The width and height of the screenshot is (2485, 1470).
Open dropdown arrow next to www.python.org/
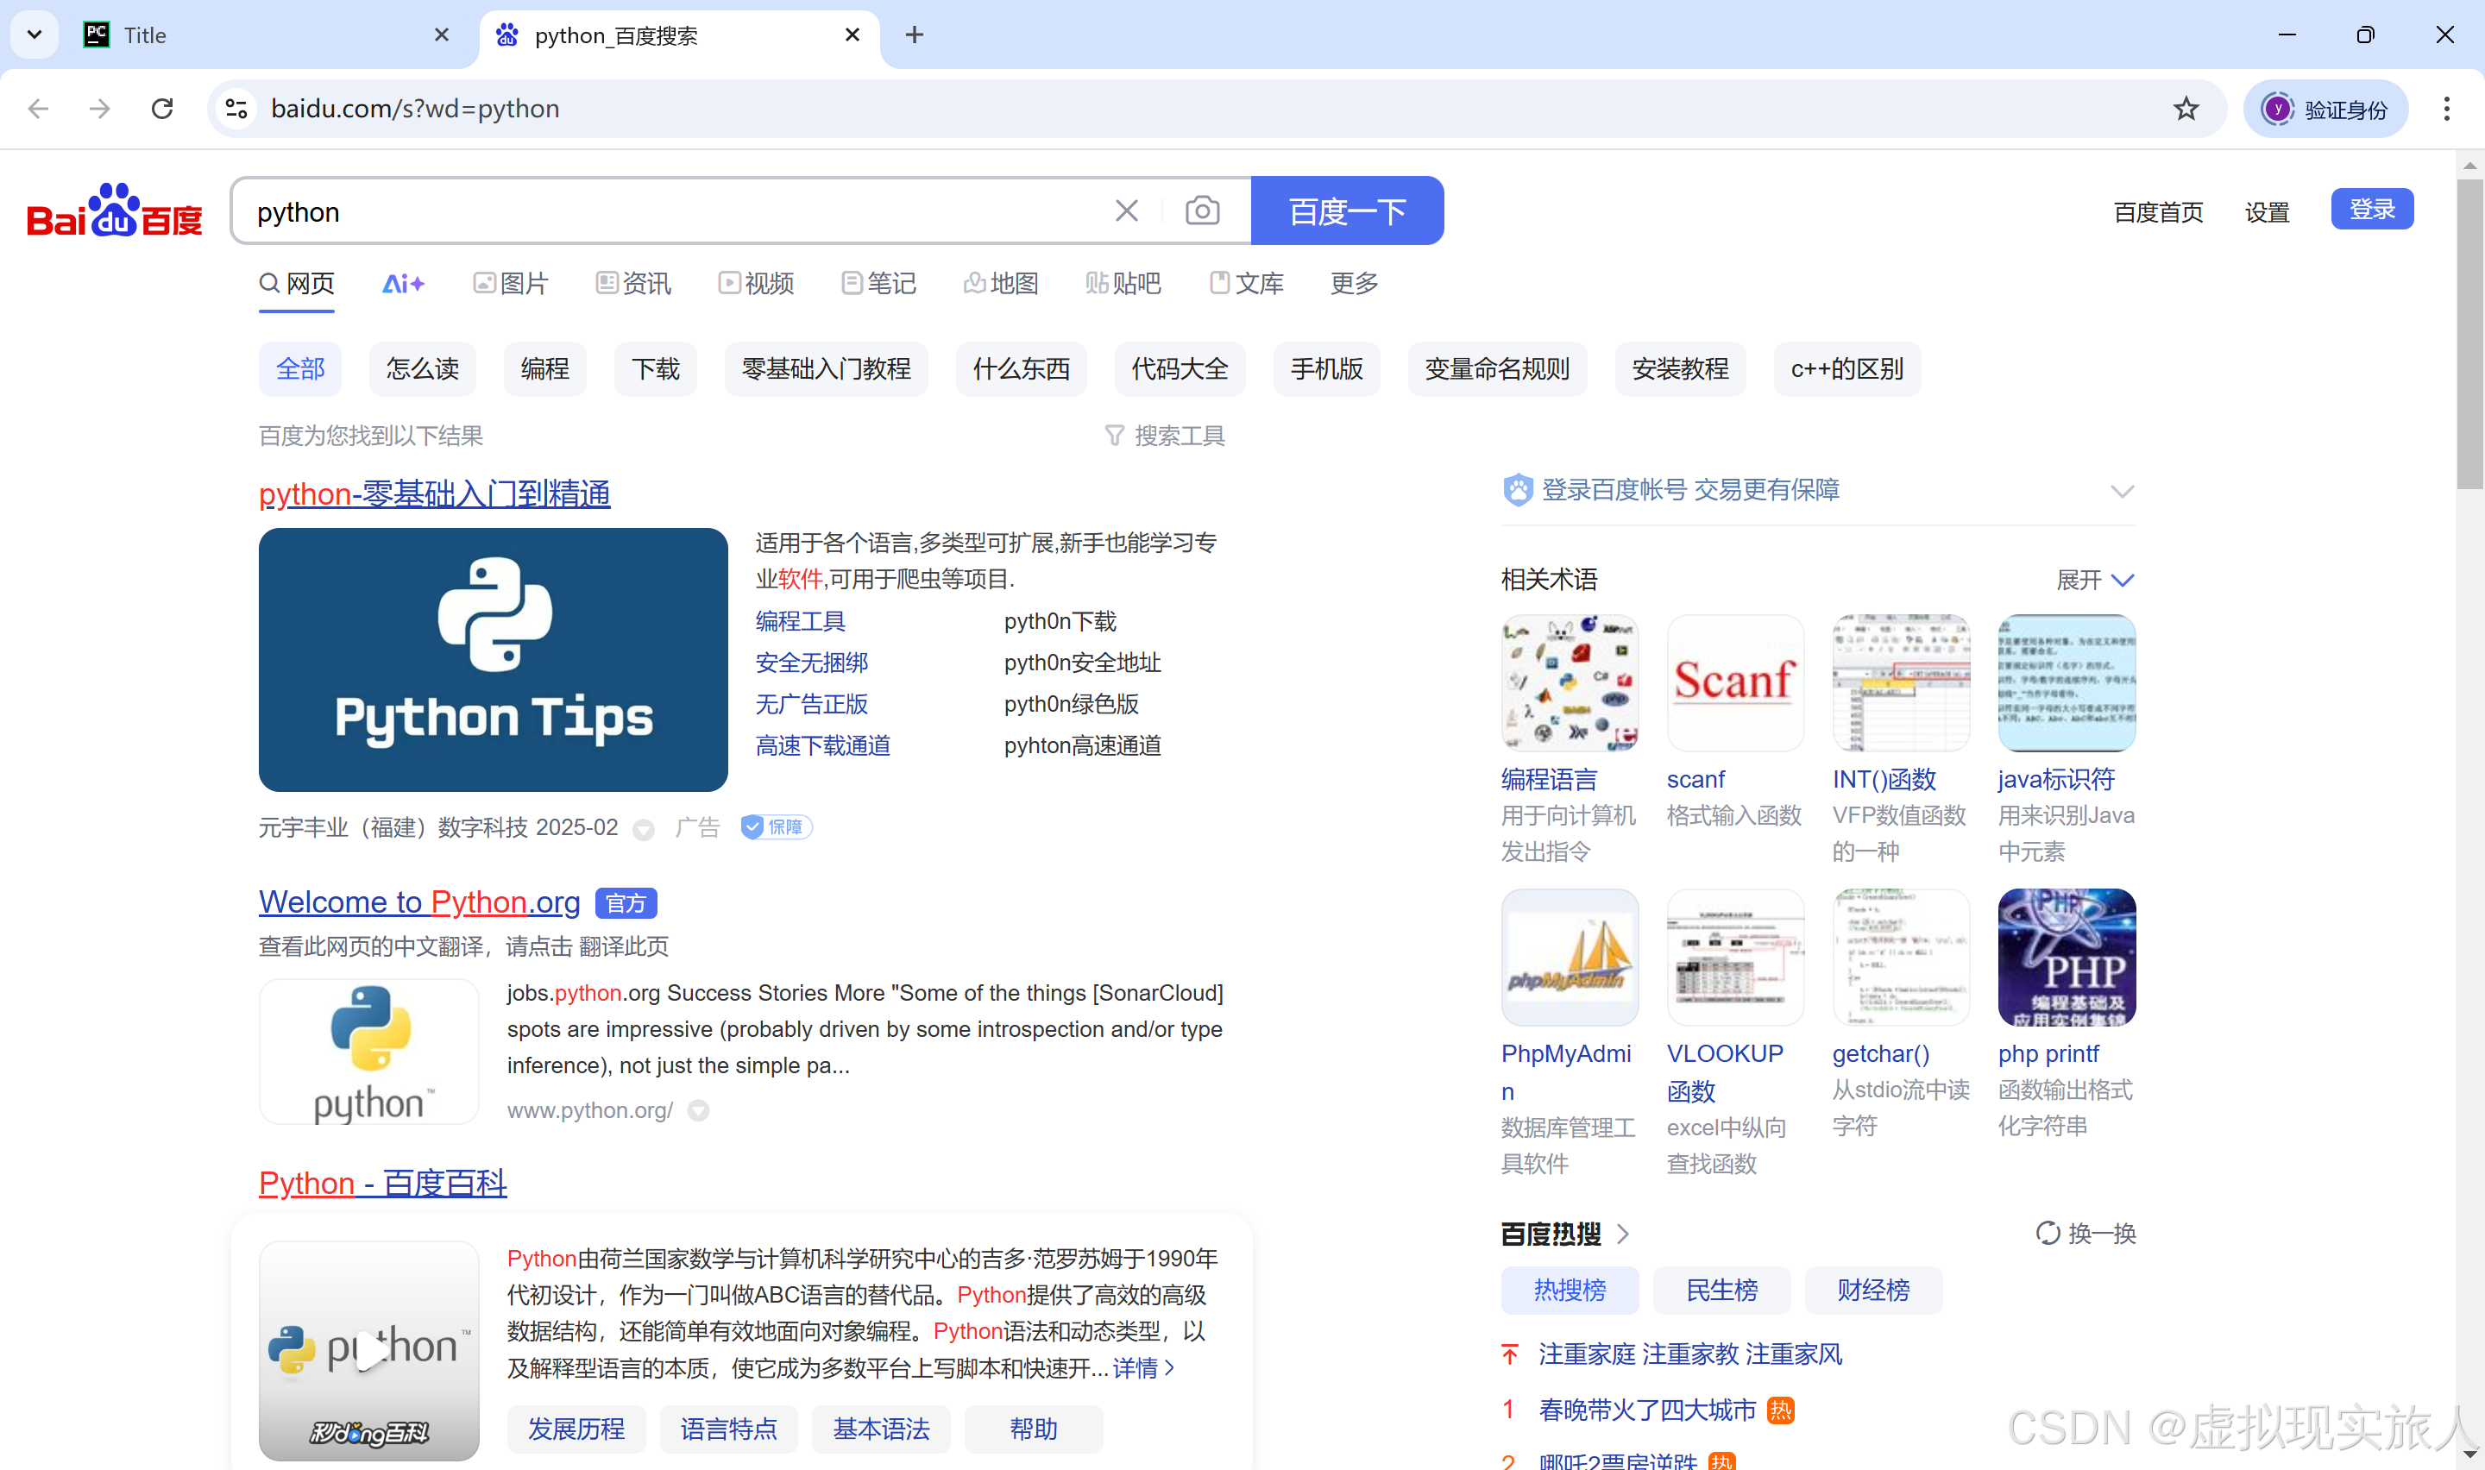698,1110
